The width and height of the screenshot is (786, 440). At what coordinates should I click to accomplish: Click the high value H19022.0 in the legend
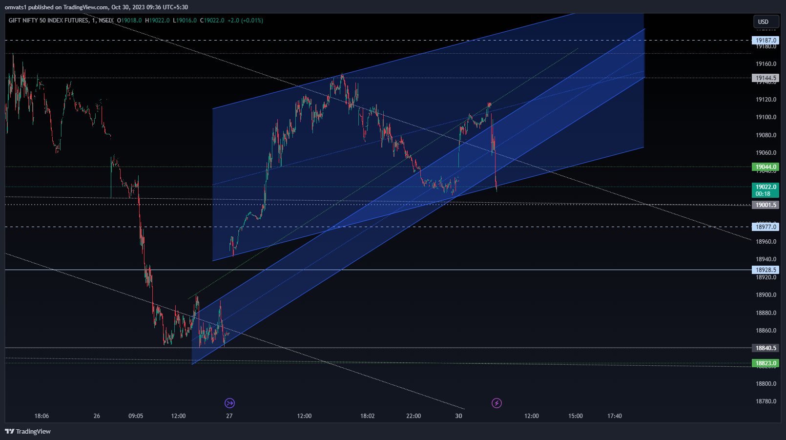(x=158, y=21)
